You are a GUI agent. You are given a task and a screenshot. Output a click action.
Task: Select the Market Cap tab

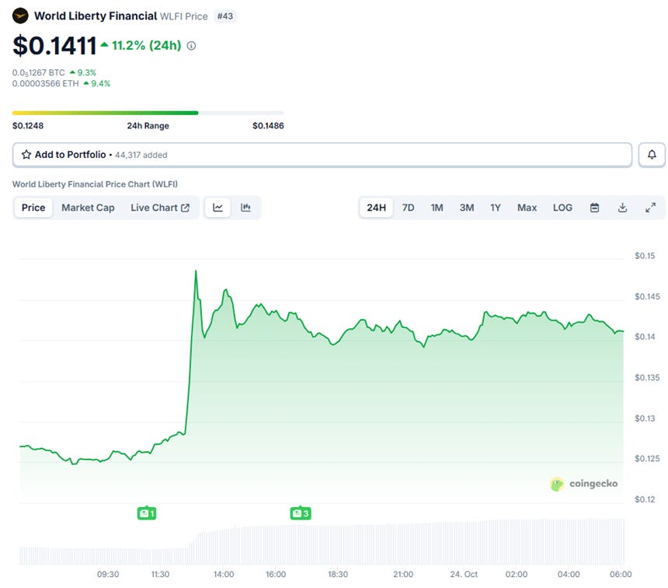[88, 208]
